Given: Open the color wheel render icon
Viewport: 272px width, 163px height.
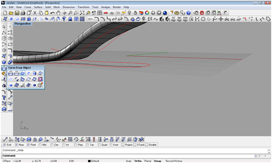Looking at the screenshot, I should [147, 13].
